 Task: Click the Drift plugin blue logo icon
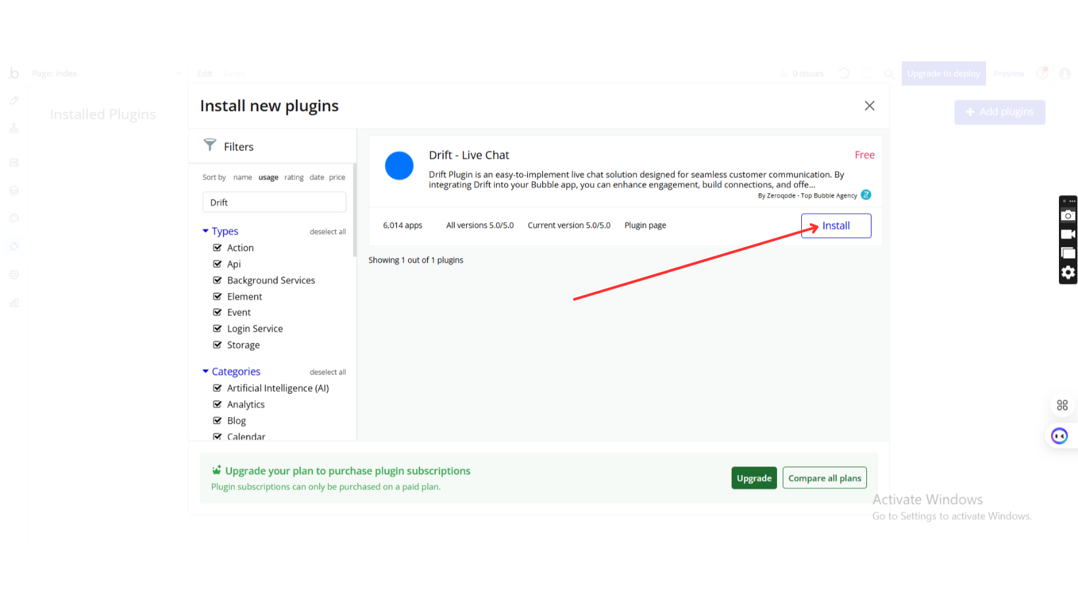click(399, 166)
